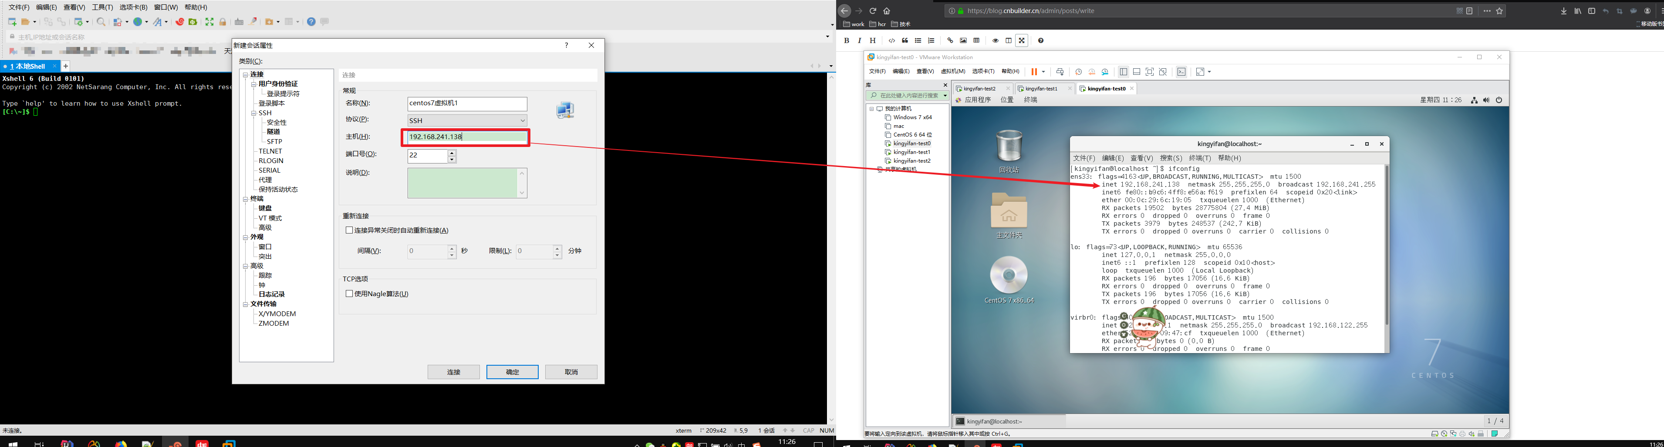Viewport: 1664px width, 447px height.
Task: Toggle the VMware library sidebar view icon
Action: (1123, 72)
